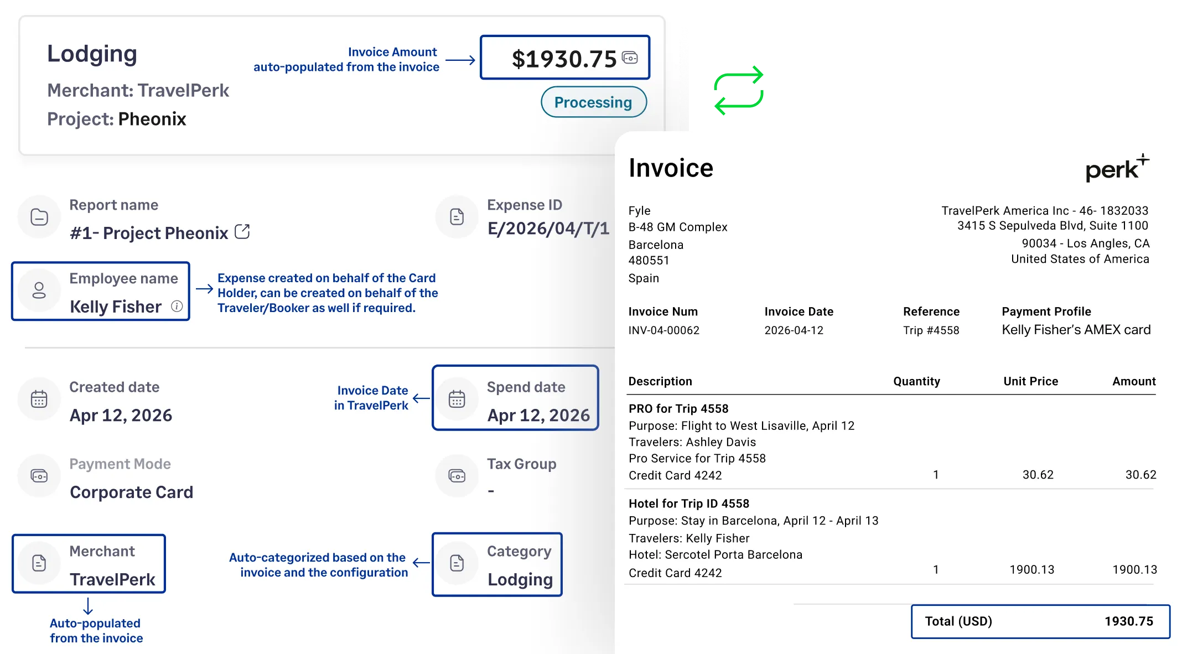
Task: Click the Merchant document icon
Action: pyautogui.click(x=39, y=563)
